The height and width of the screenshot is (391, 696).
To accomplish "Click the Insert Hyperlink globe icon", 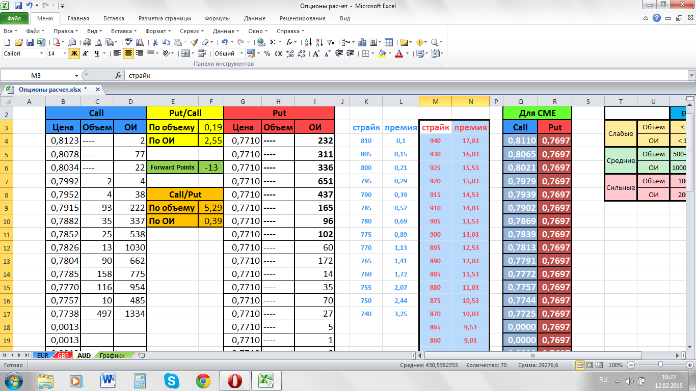I will pos(261,42).
